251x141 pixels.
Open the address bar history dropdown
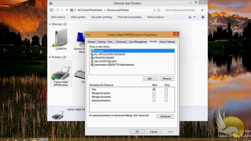point(154,10)
